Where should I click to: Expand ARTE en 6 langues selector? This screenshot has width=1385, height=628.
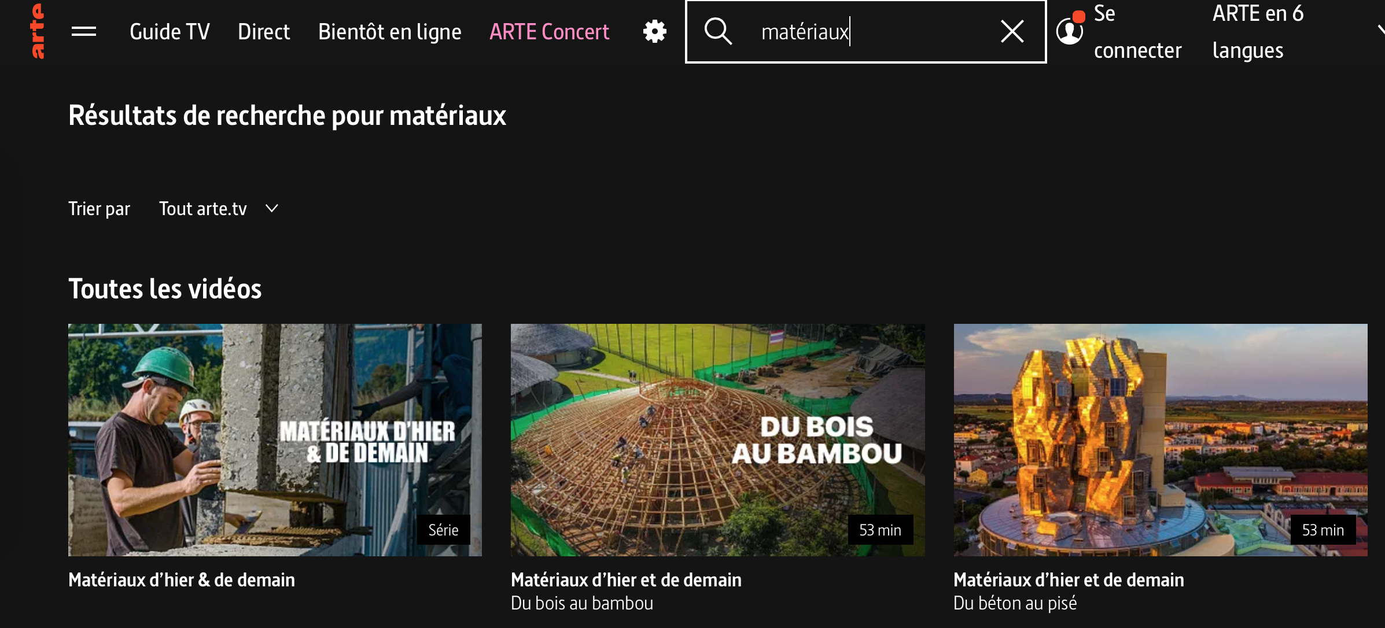[1258, 32]
